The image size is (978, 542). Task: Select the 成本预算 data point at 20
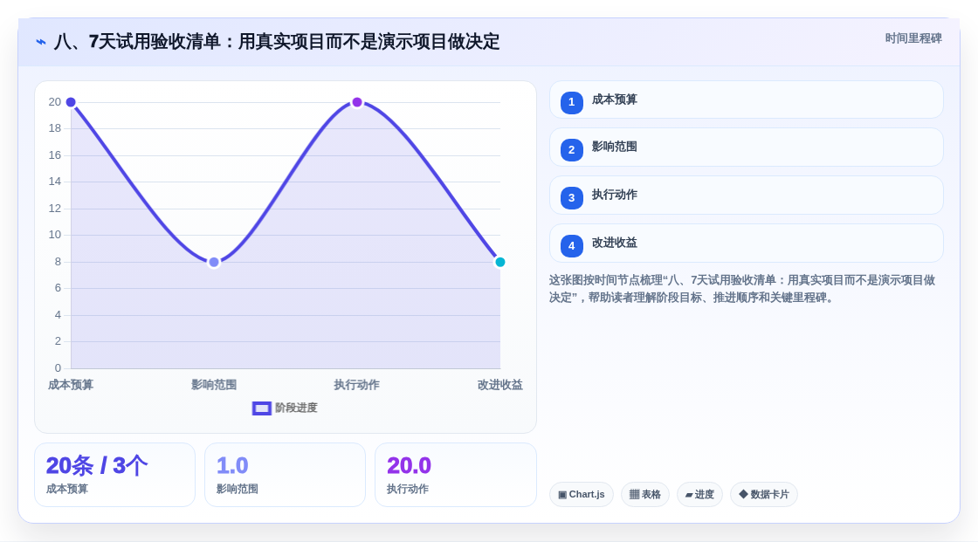(x=71, y=102)
